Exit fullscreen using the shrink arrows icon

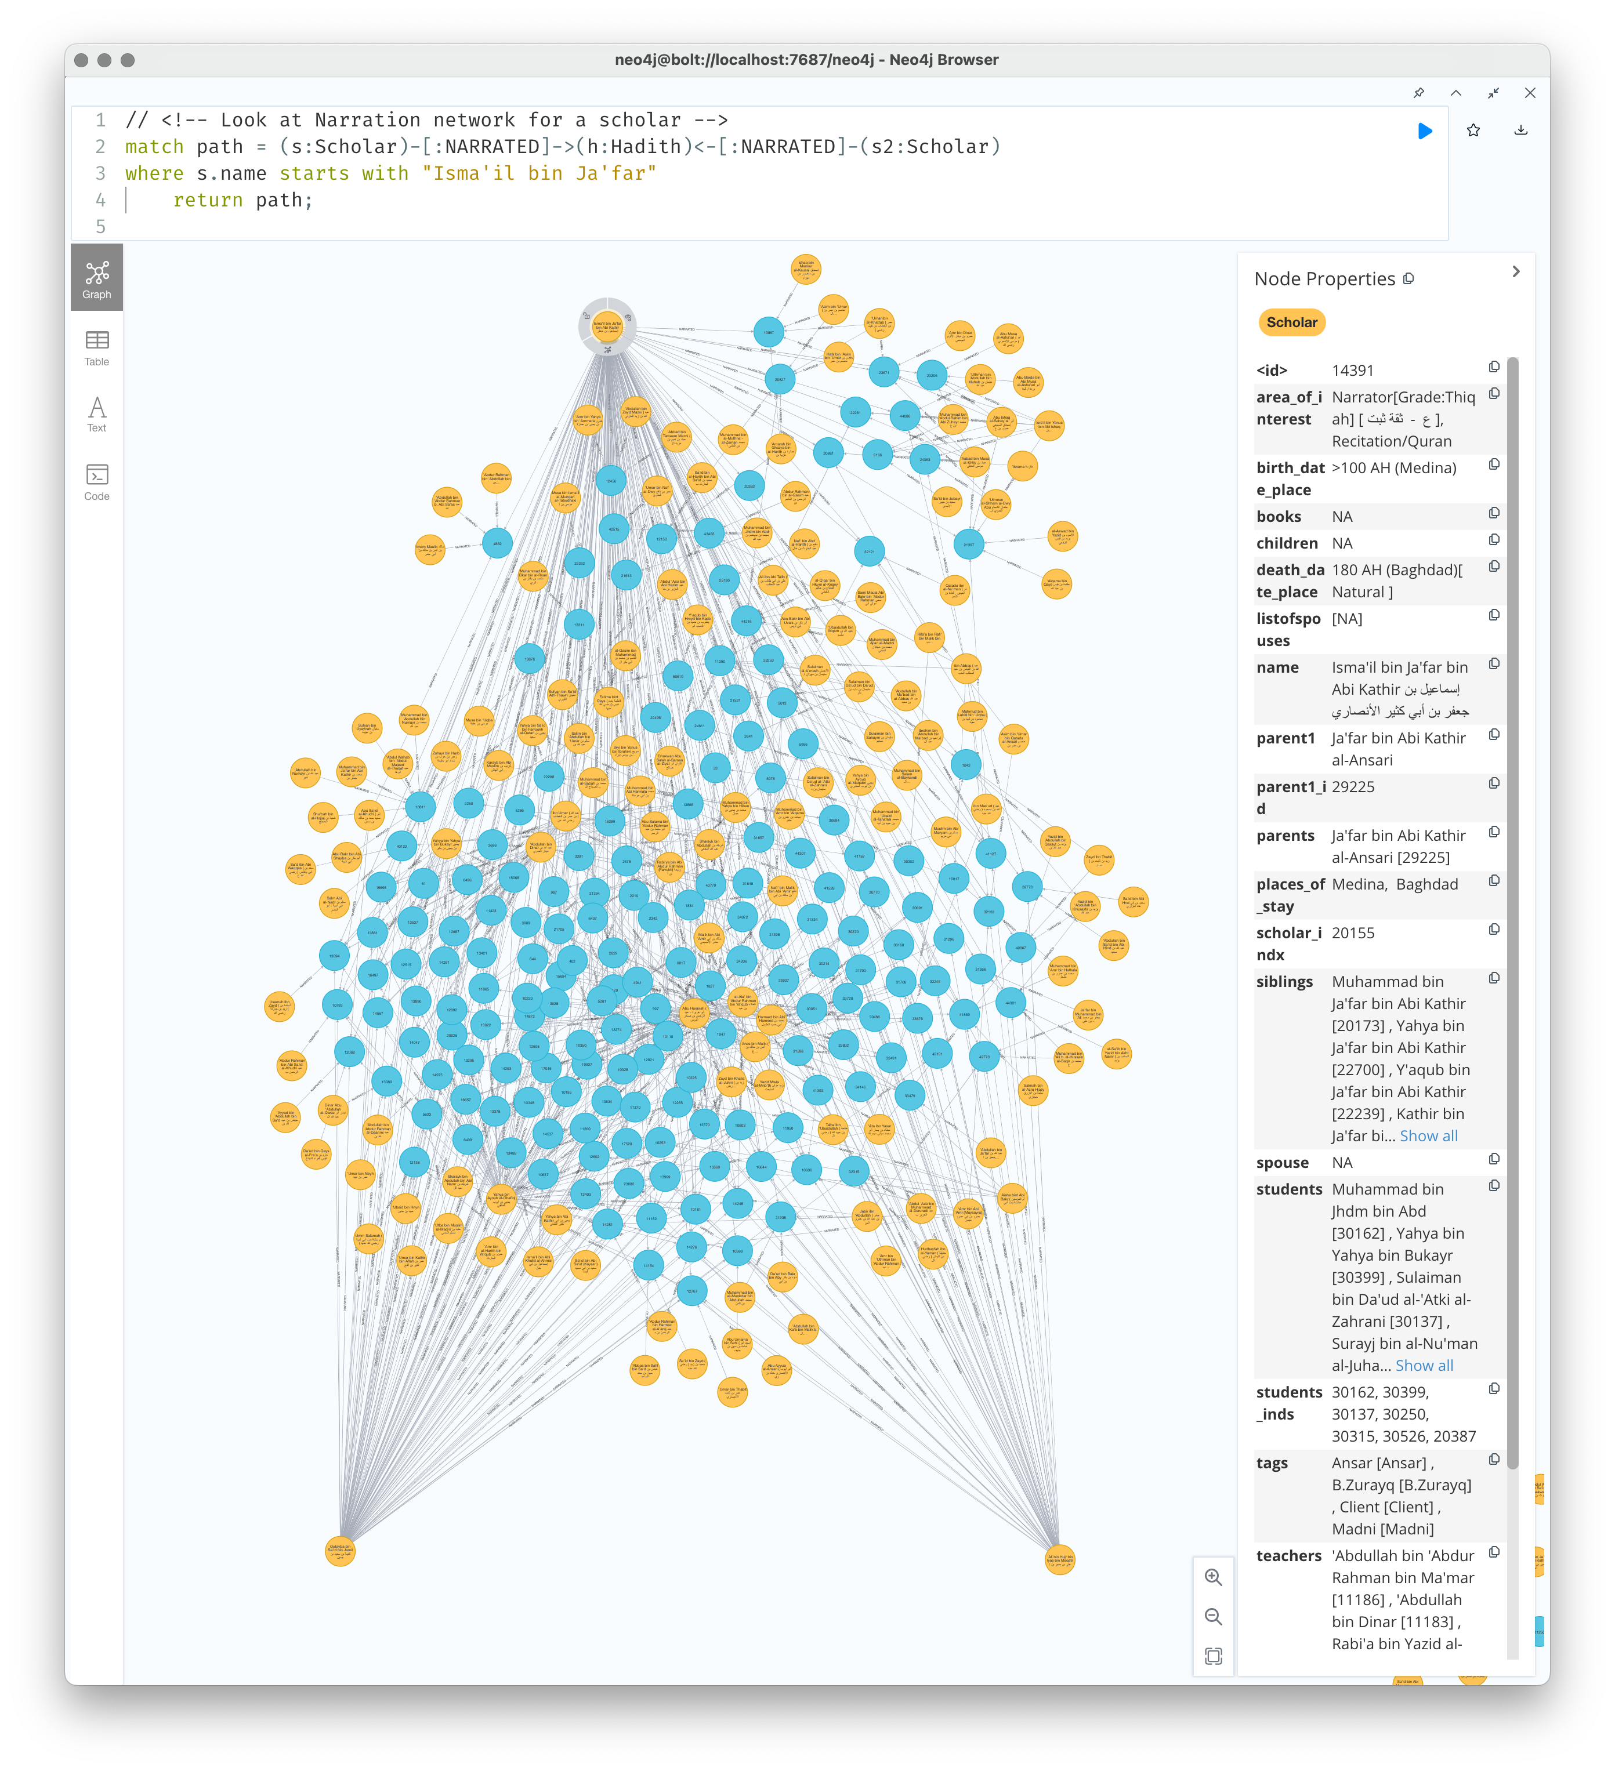coord(1493,93)
